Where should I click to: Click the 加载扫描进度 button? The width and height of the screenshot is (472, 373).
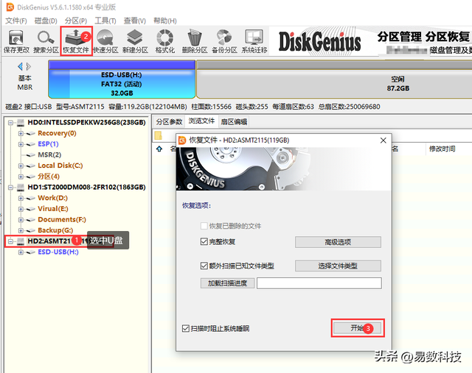click(x=227, y=283)
